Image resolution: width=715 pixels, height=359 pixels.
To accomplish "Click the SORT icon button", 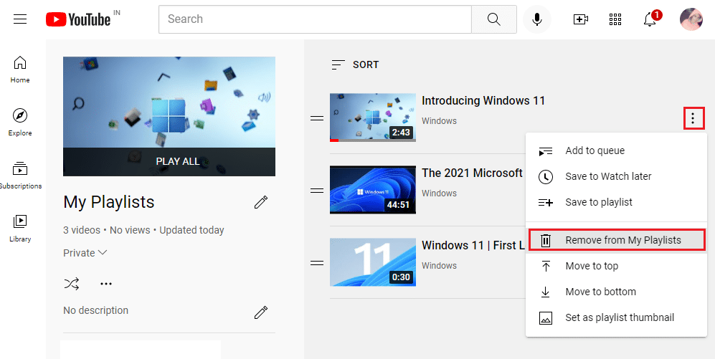I will 355,64.
